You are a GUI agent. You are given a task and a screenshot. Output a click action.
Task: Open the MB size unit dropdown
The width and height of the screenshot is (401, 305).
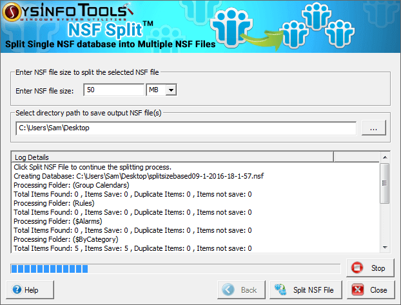171,90
